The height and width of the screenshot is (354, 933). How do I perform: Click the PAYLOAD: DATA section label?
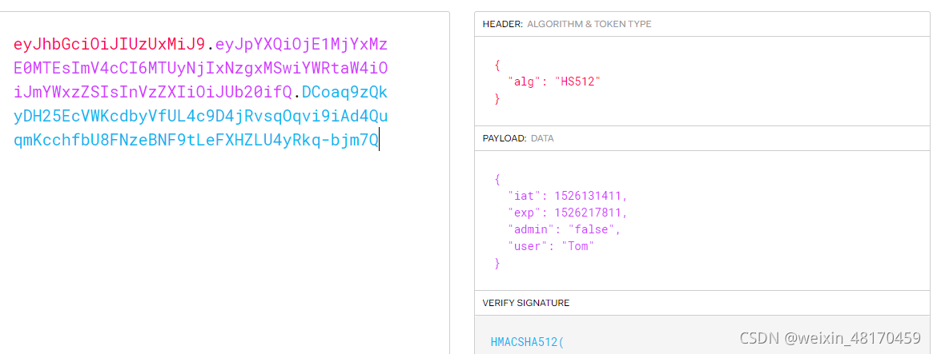tap(517, 138)
